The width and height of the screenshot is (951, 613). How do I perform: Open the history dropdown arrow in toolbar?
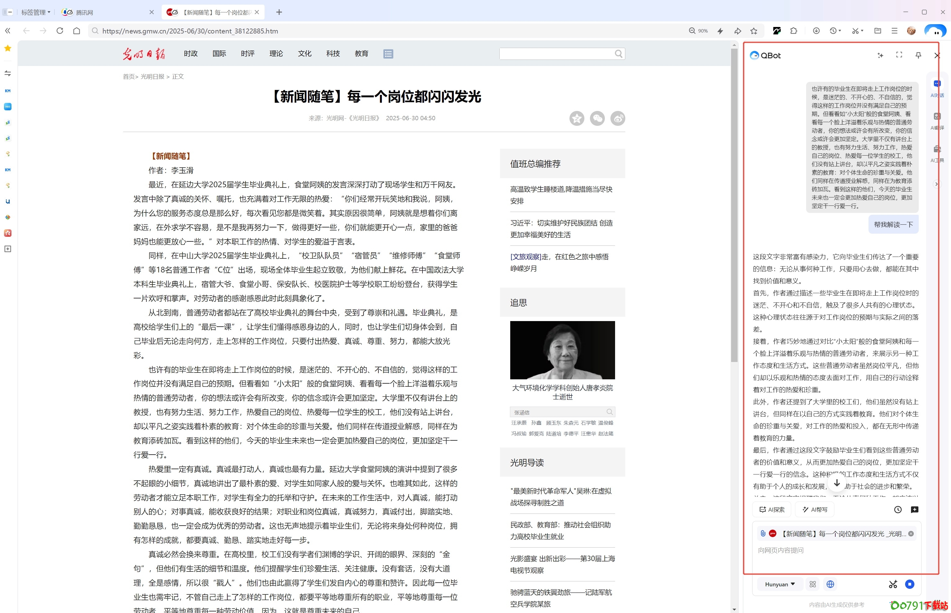pyautogui.click(x=840, y=31)
